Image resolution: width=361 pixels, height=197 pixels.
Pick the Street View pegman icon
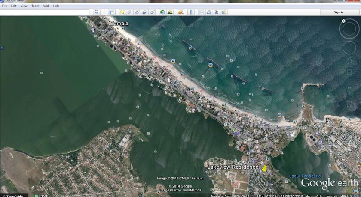coord(349,62)
